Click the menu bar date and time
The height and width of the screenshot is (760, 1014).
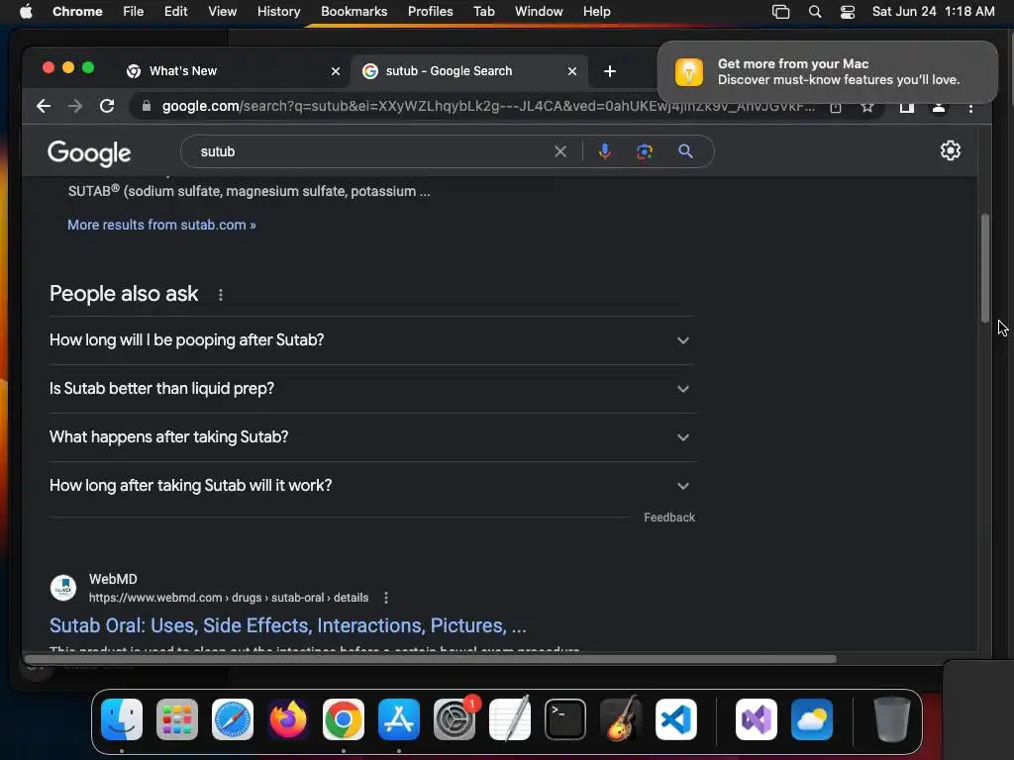coord(933,12)
